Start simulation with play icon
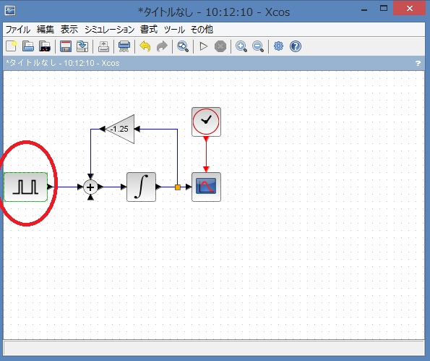The image size is (430, 361). [203, 46]
